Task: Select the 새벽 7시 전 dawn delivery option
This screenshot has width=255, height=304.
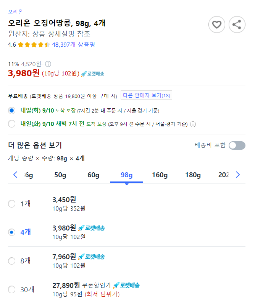Action: tap(11, 124)
